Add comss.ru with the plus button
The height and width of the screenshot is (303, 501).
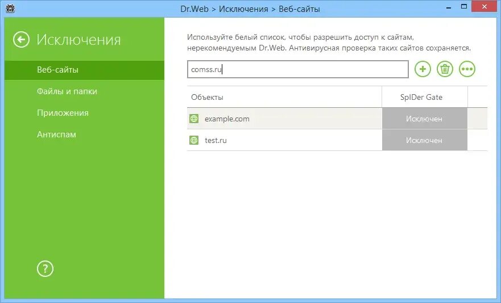[423, 69]
